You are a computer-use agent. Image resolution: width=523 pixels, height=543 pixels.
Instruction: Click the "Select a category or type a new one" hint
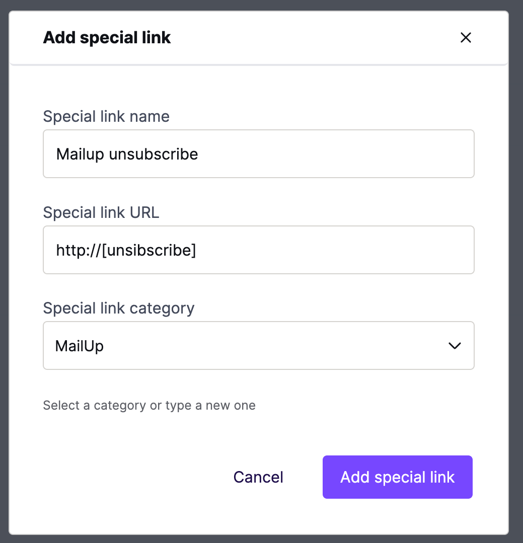pos(150,405)
